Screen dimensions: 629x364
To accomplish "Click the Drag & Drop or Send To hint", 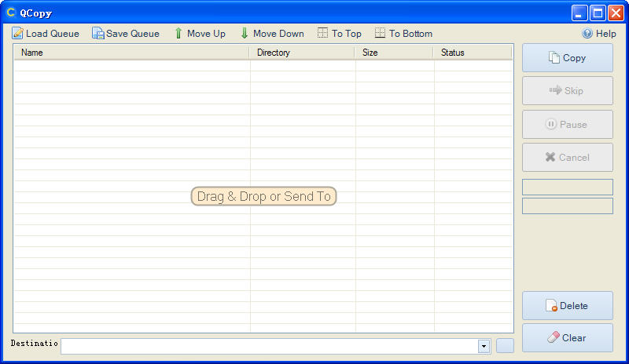I will tap(263, 196).
